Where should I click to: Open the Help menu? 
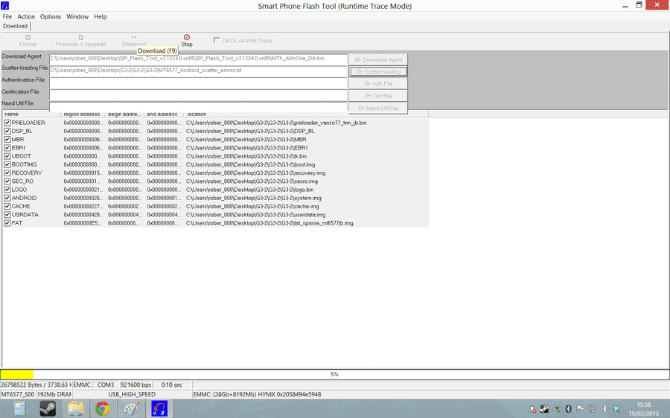pos(100,16)
